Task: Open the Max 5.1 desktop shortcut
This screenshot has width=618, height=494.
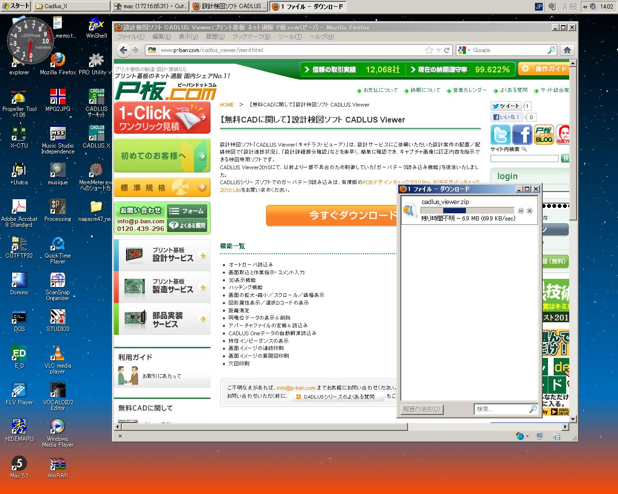Action: (x=19, y=467)
